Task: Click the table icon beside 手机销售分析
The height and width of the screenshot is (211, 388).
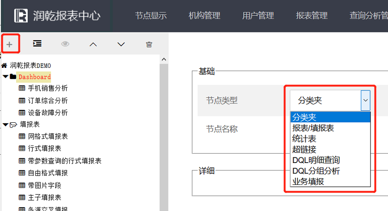Action: [22, 88]
